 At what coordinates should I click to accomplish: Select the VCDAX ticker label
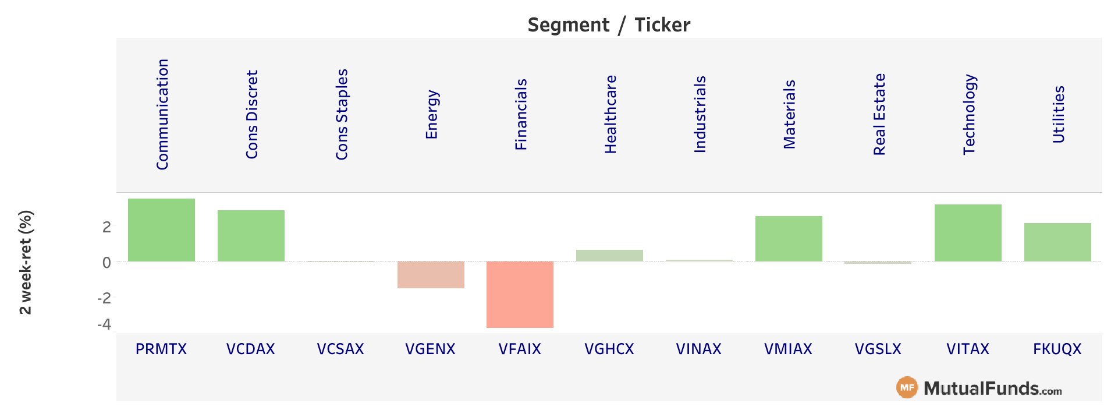click(251, 349)
